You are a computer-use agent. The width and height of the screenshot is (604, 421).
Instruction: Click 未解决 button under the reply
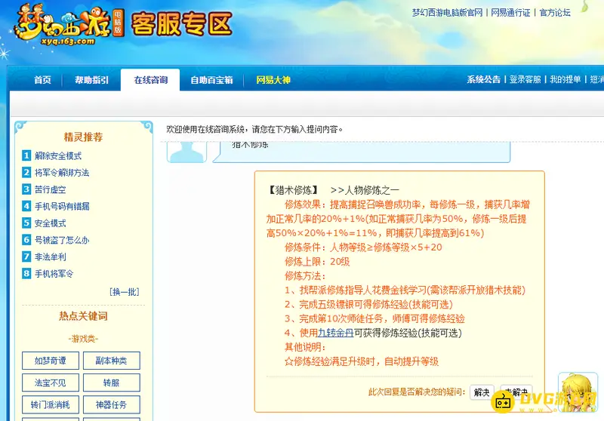516,392
